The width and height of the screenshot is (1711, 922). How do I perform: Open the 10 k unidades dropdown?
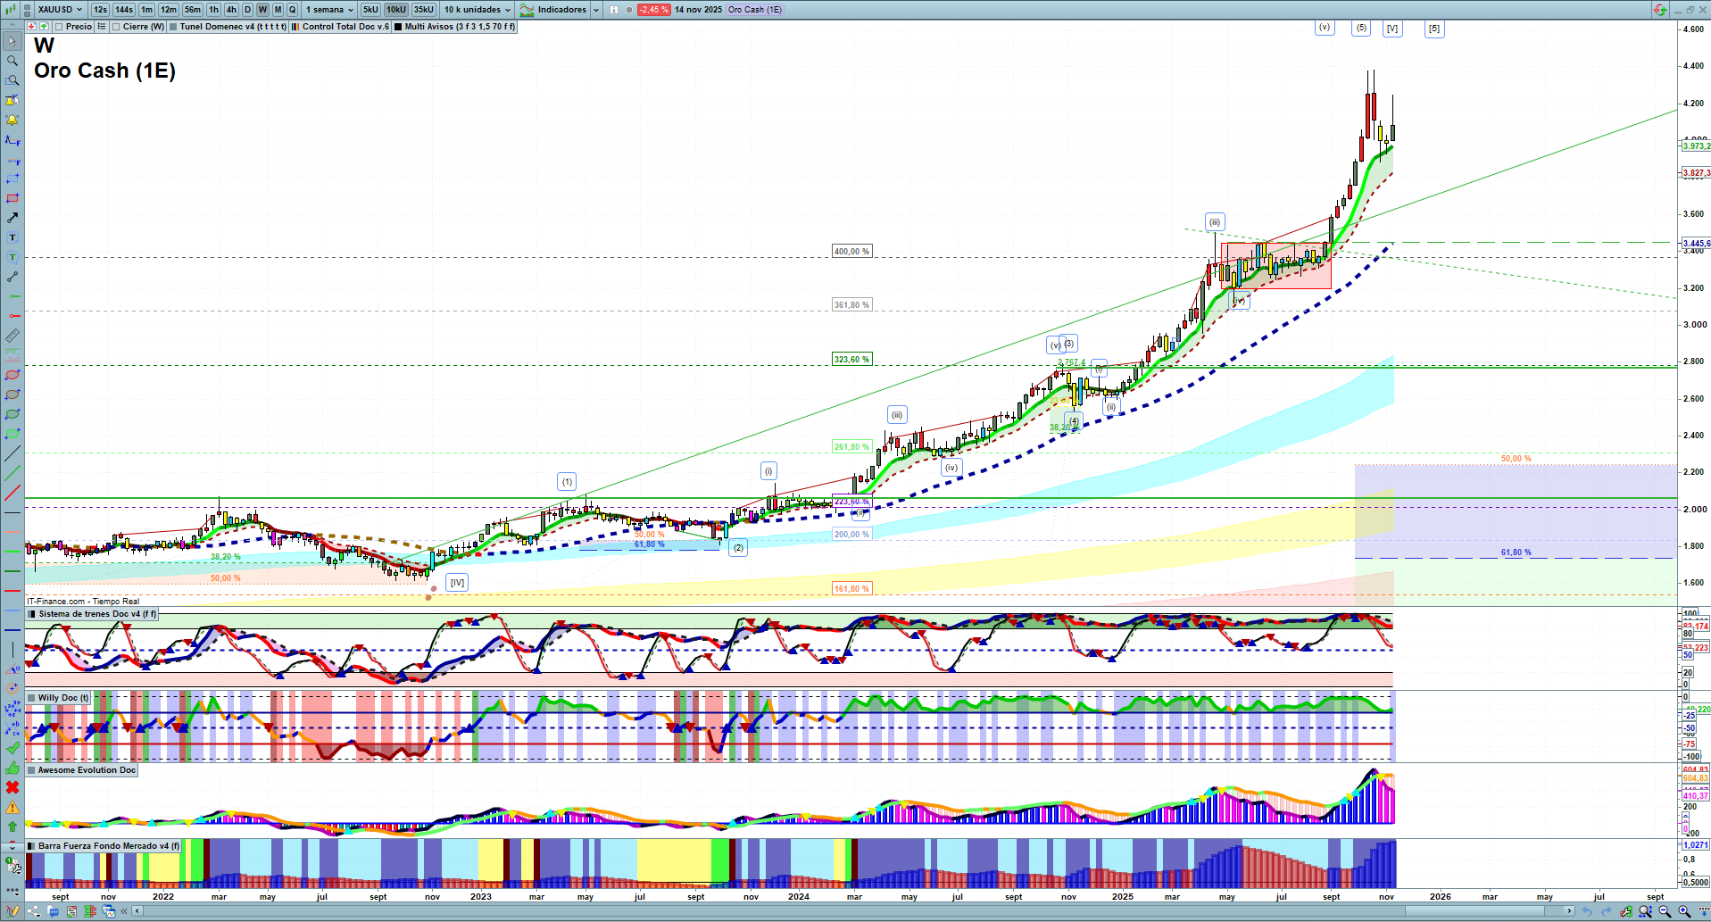tap(478, 10)
